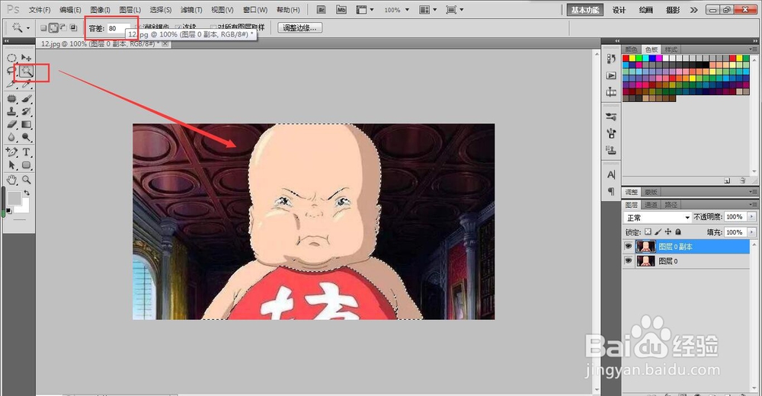The image size is (762, 396).
Task: Open the 文件(F) menu
Action: [40, 10]
